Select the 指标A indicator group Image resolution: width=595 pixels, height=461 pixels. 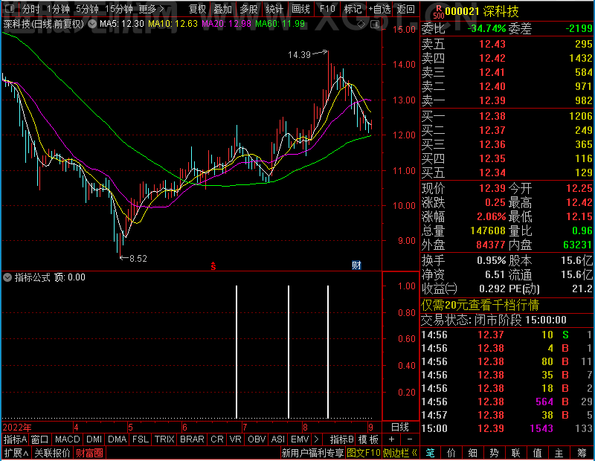[15, 439]
